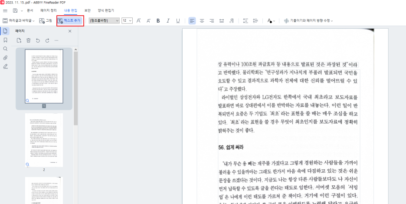Select align center

pyautogui.click(x=202, y=21)
